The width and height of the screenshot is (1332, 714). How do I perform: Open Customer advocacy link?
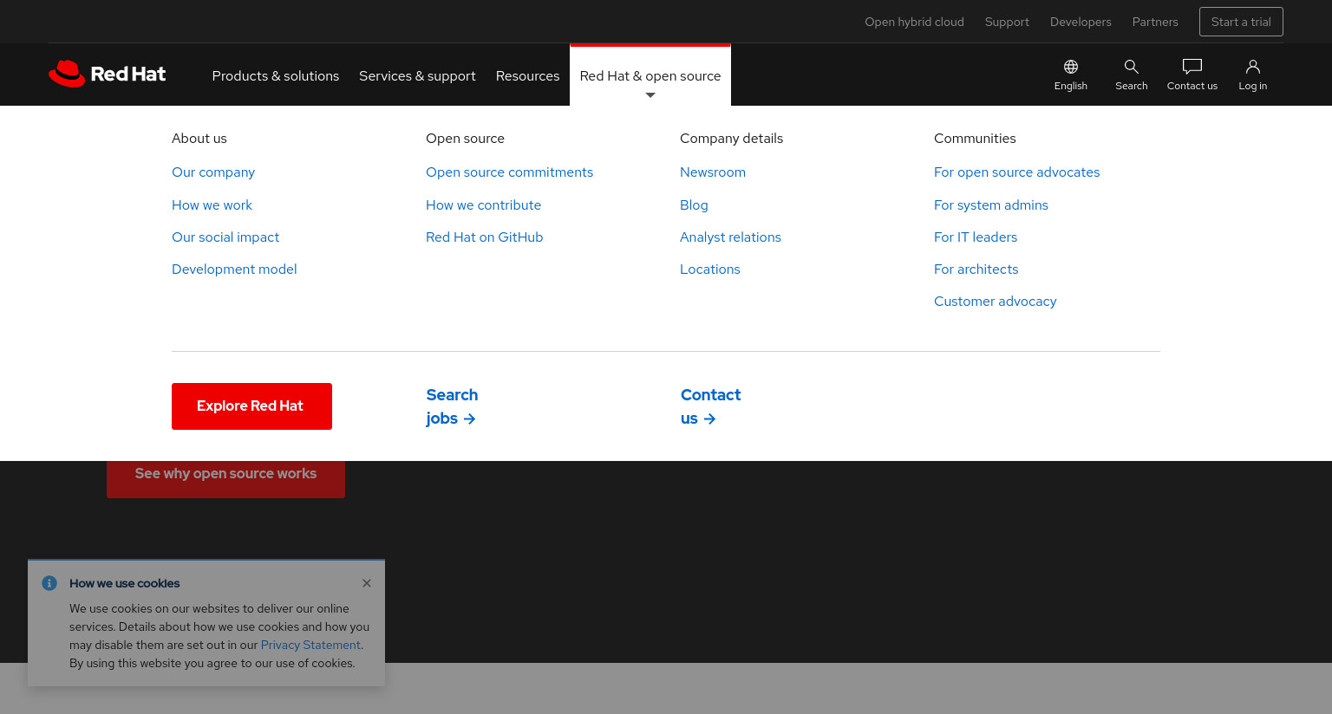click(x=995, y=302)
